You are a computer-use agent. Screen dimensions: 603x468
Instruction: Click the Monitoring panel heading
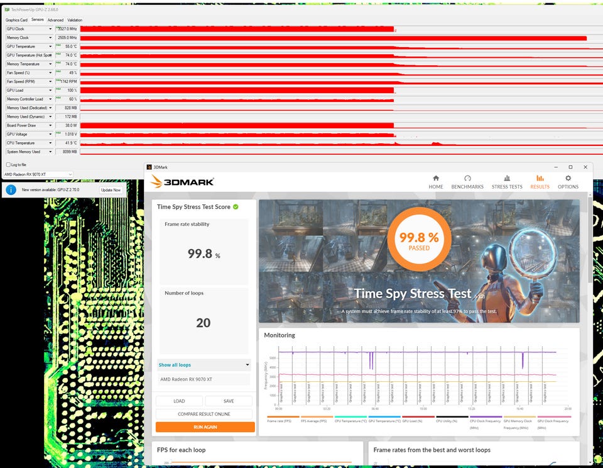280,335
